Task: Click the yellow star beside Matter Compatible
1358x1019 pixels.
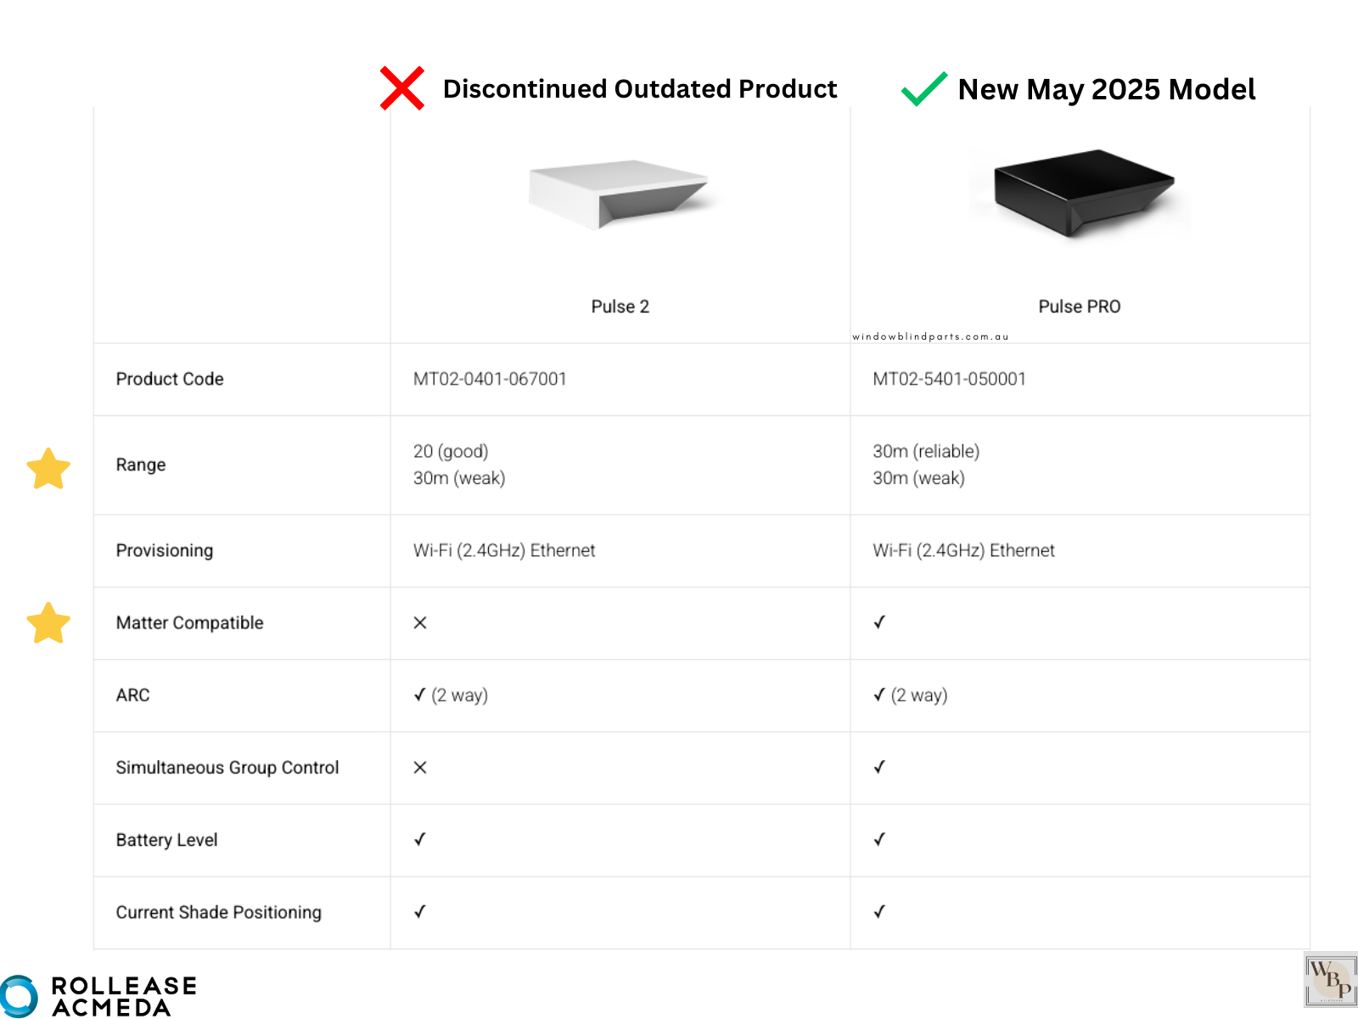Action: click(x=48, y=623)
